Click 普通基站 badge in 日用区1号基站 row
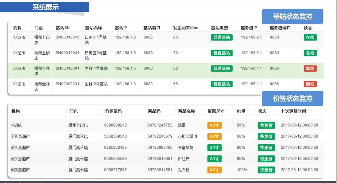 click(x=222, y=38)
